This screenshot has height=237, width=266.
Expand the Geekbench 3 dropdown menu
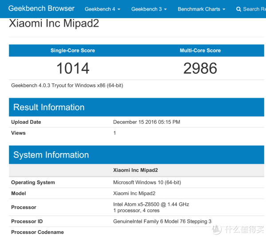[149, 9]
